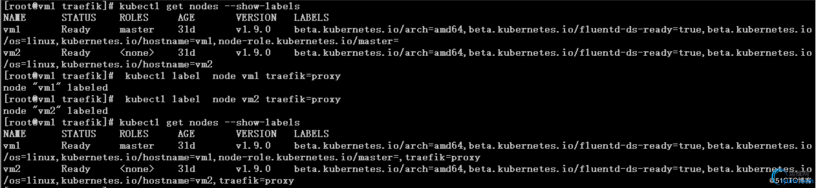Click the first 'kubectl get nodes --show-labels' command
This screenshot has height=188, width=816.
point(209,6)
